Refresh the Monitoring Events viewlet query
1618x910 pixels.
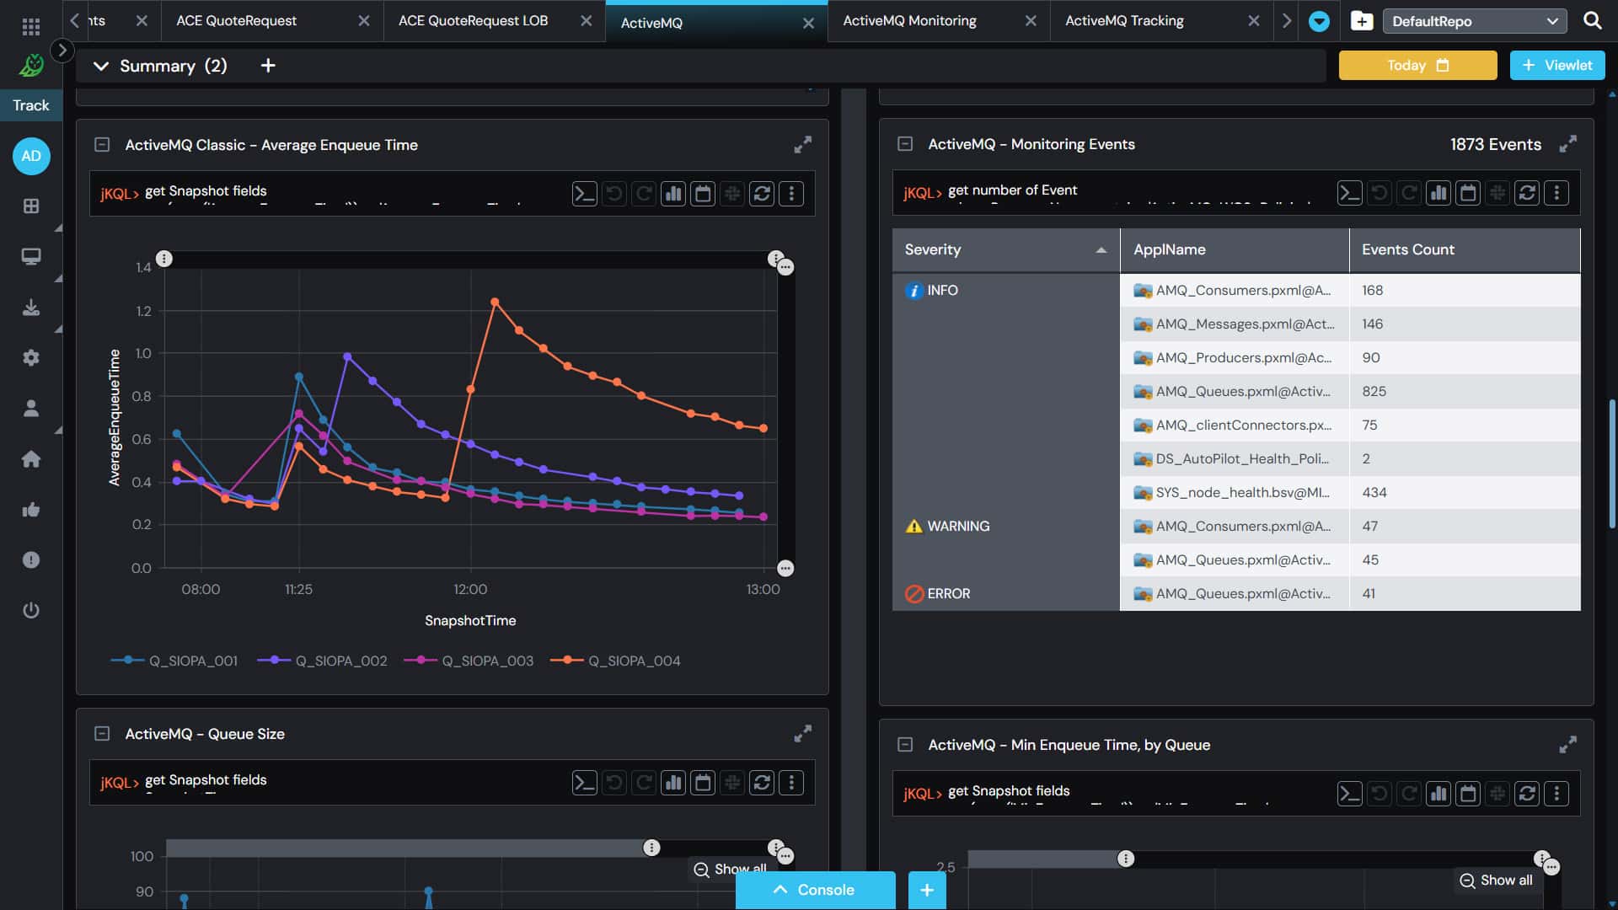[x=1527, y=192]
